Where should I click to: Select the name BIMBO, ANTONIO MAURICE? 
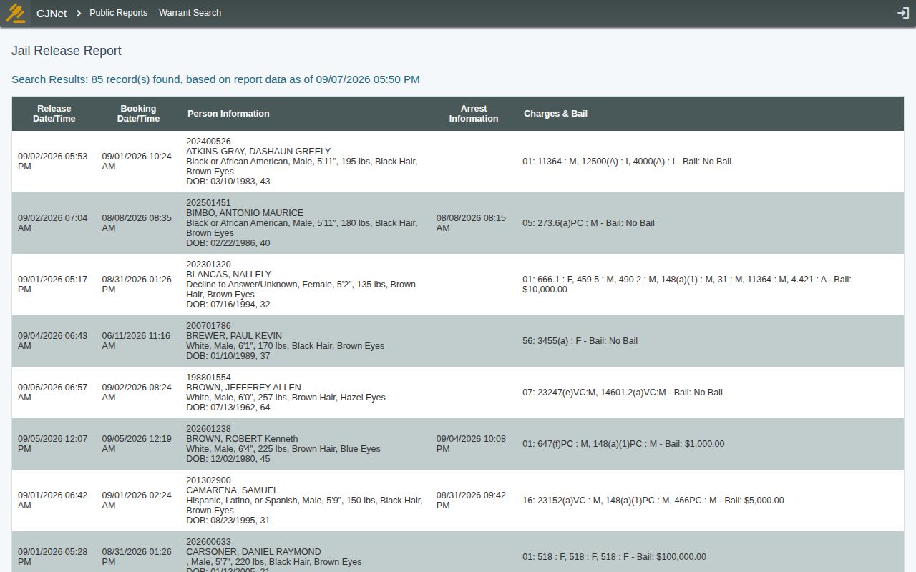coord(245,213)
